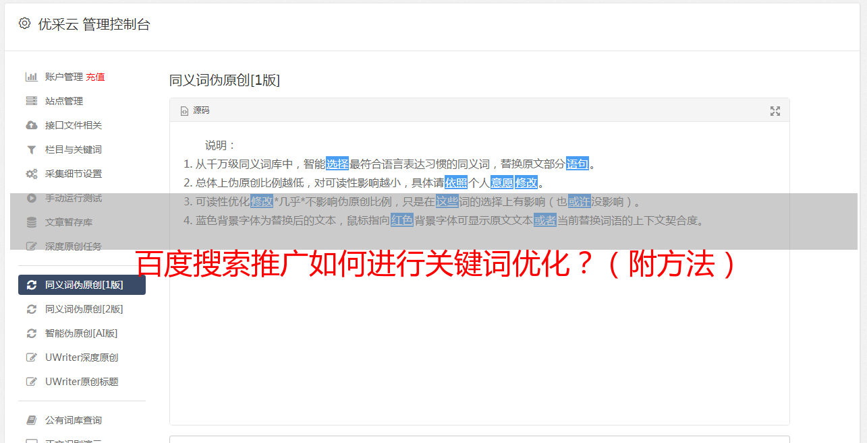Select 栏目与关键词 filter icon
Image resolution: width=867 pixels, height=443 pixels.
click(31, 149)
